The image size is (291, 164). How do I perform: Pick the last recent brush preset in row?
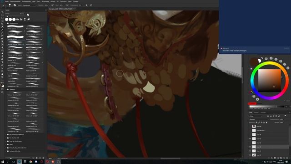(x=29, y=19)
